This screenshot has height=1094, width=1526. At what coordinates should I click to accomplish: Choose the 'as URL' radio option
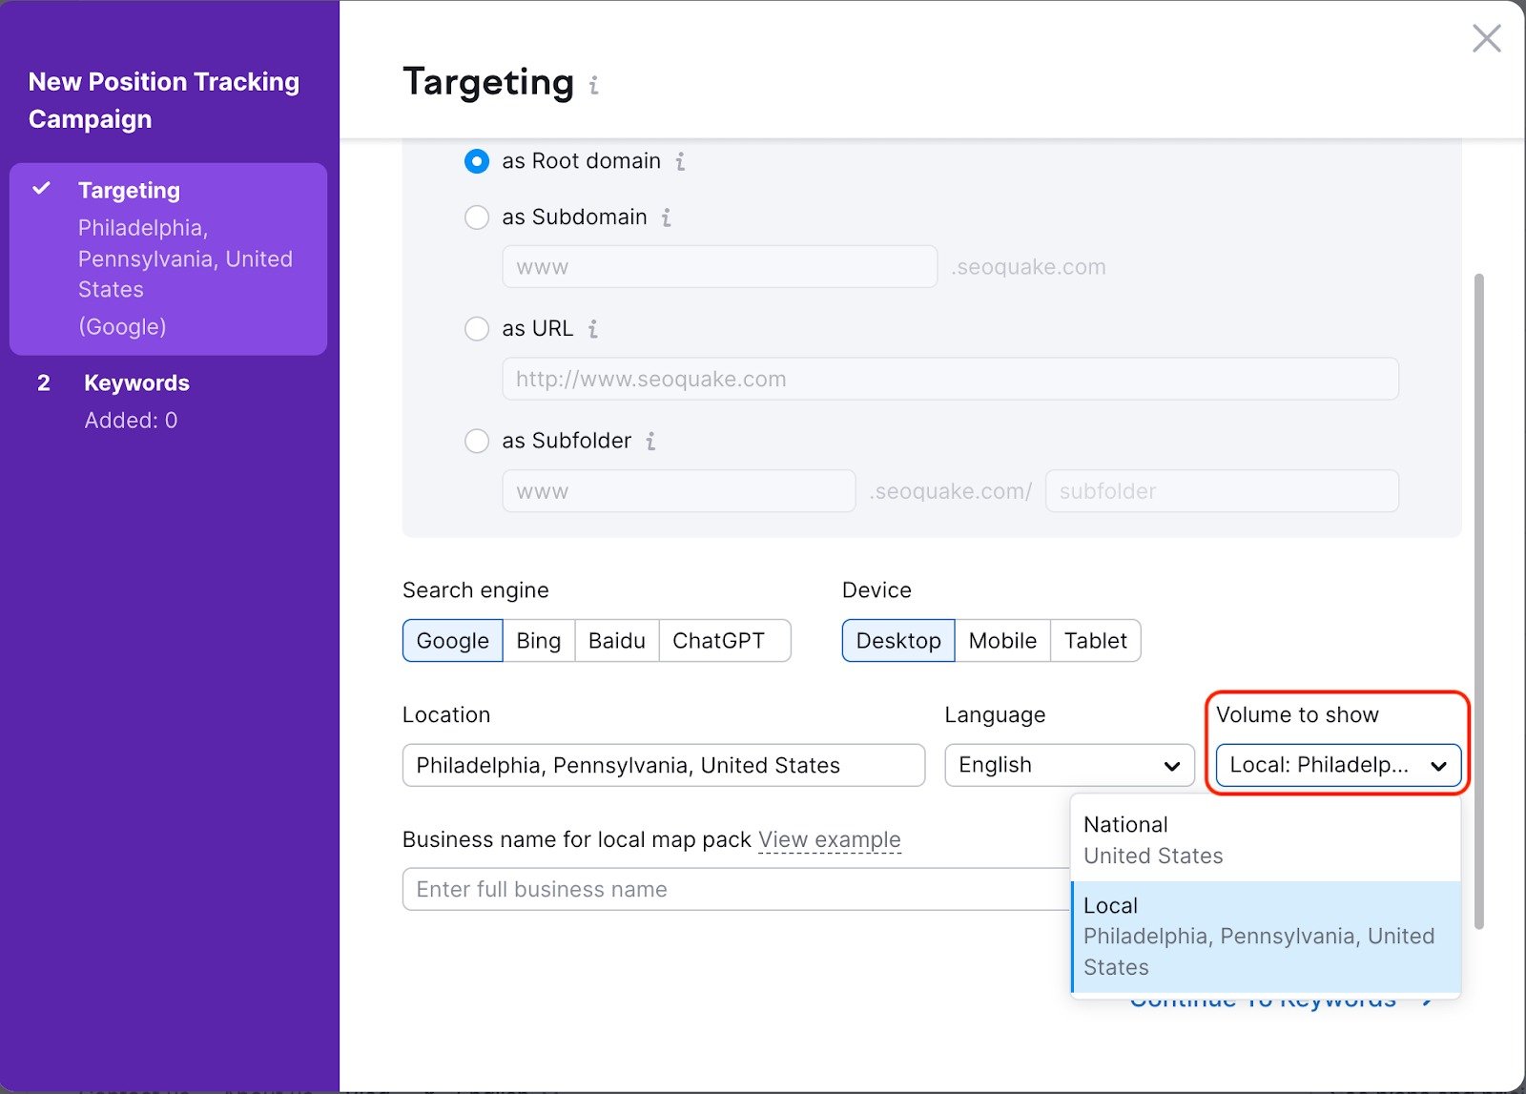pos(477,329)
